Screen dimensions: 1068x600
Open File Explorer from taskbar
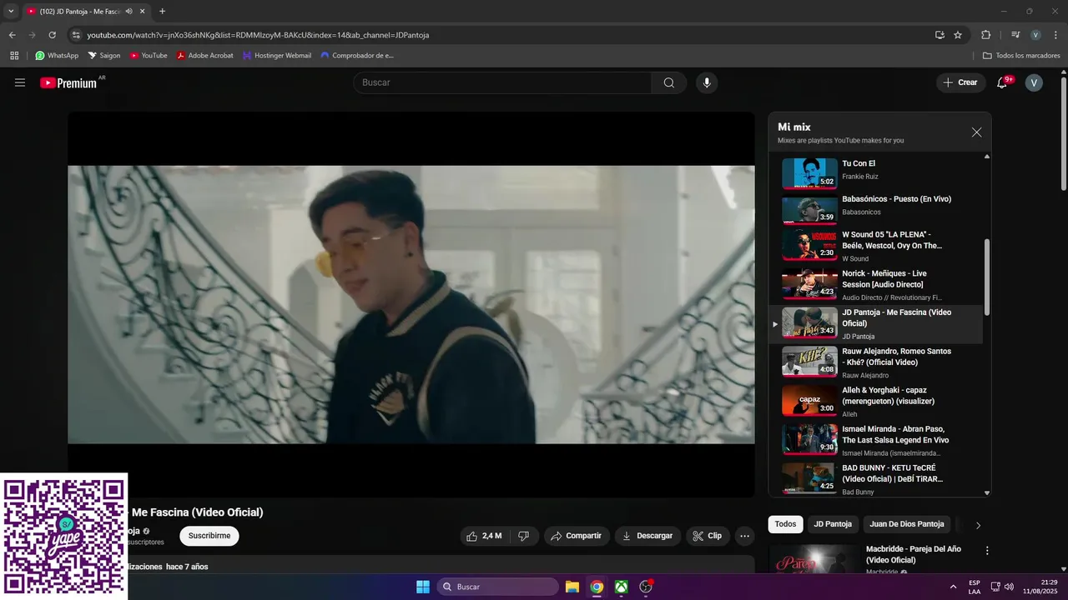click(572, 587)
